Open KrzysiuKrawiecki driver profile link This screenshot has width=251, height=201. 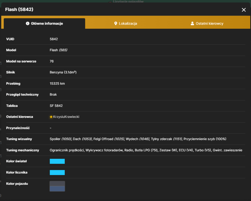coord(66,117)
